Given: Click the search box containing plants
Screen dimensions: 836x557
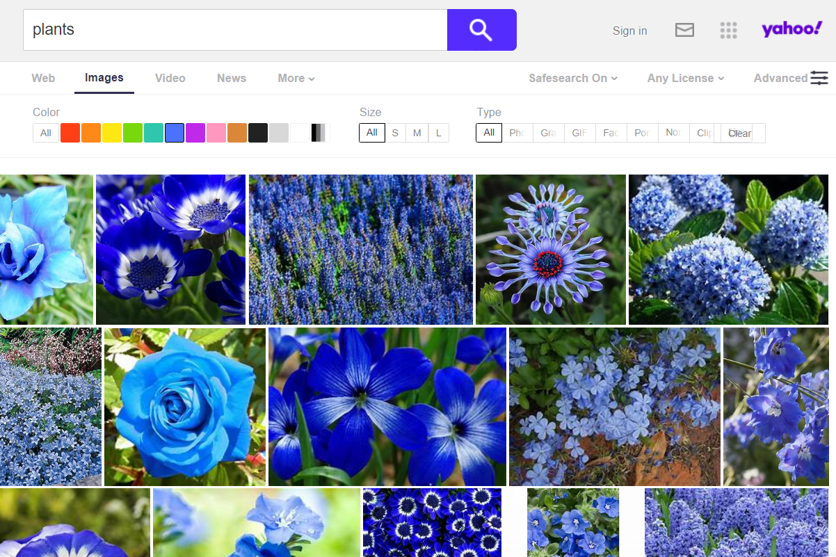Looking at the screenshot, I should pos(235,30).
